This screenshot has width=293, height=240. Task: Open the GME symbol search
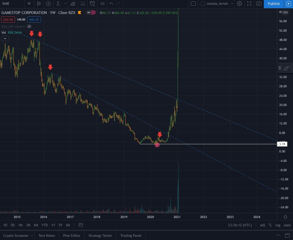pos(6,3)
